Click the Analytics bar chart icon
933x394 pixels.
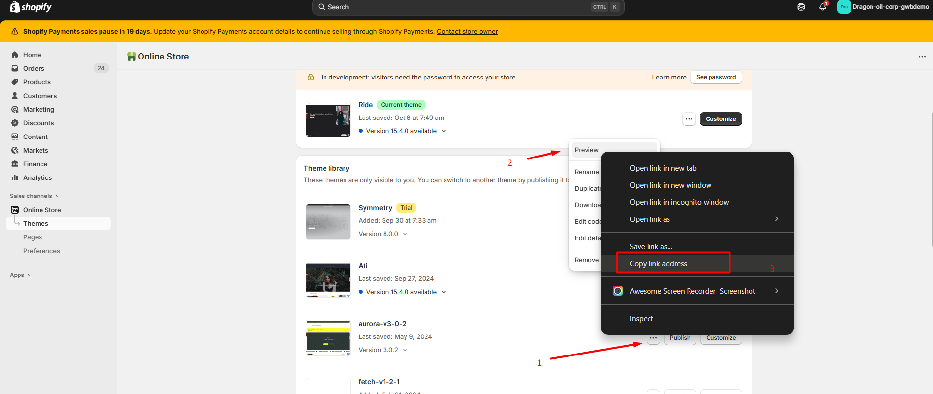coord(15,177)
